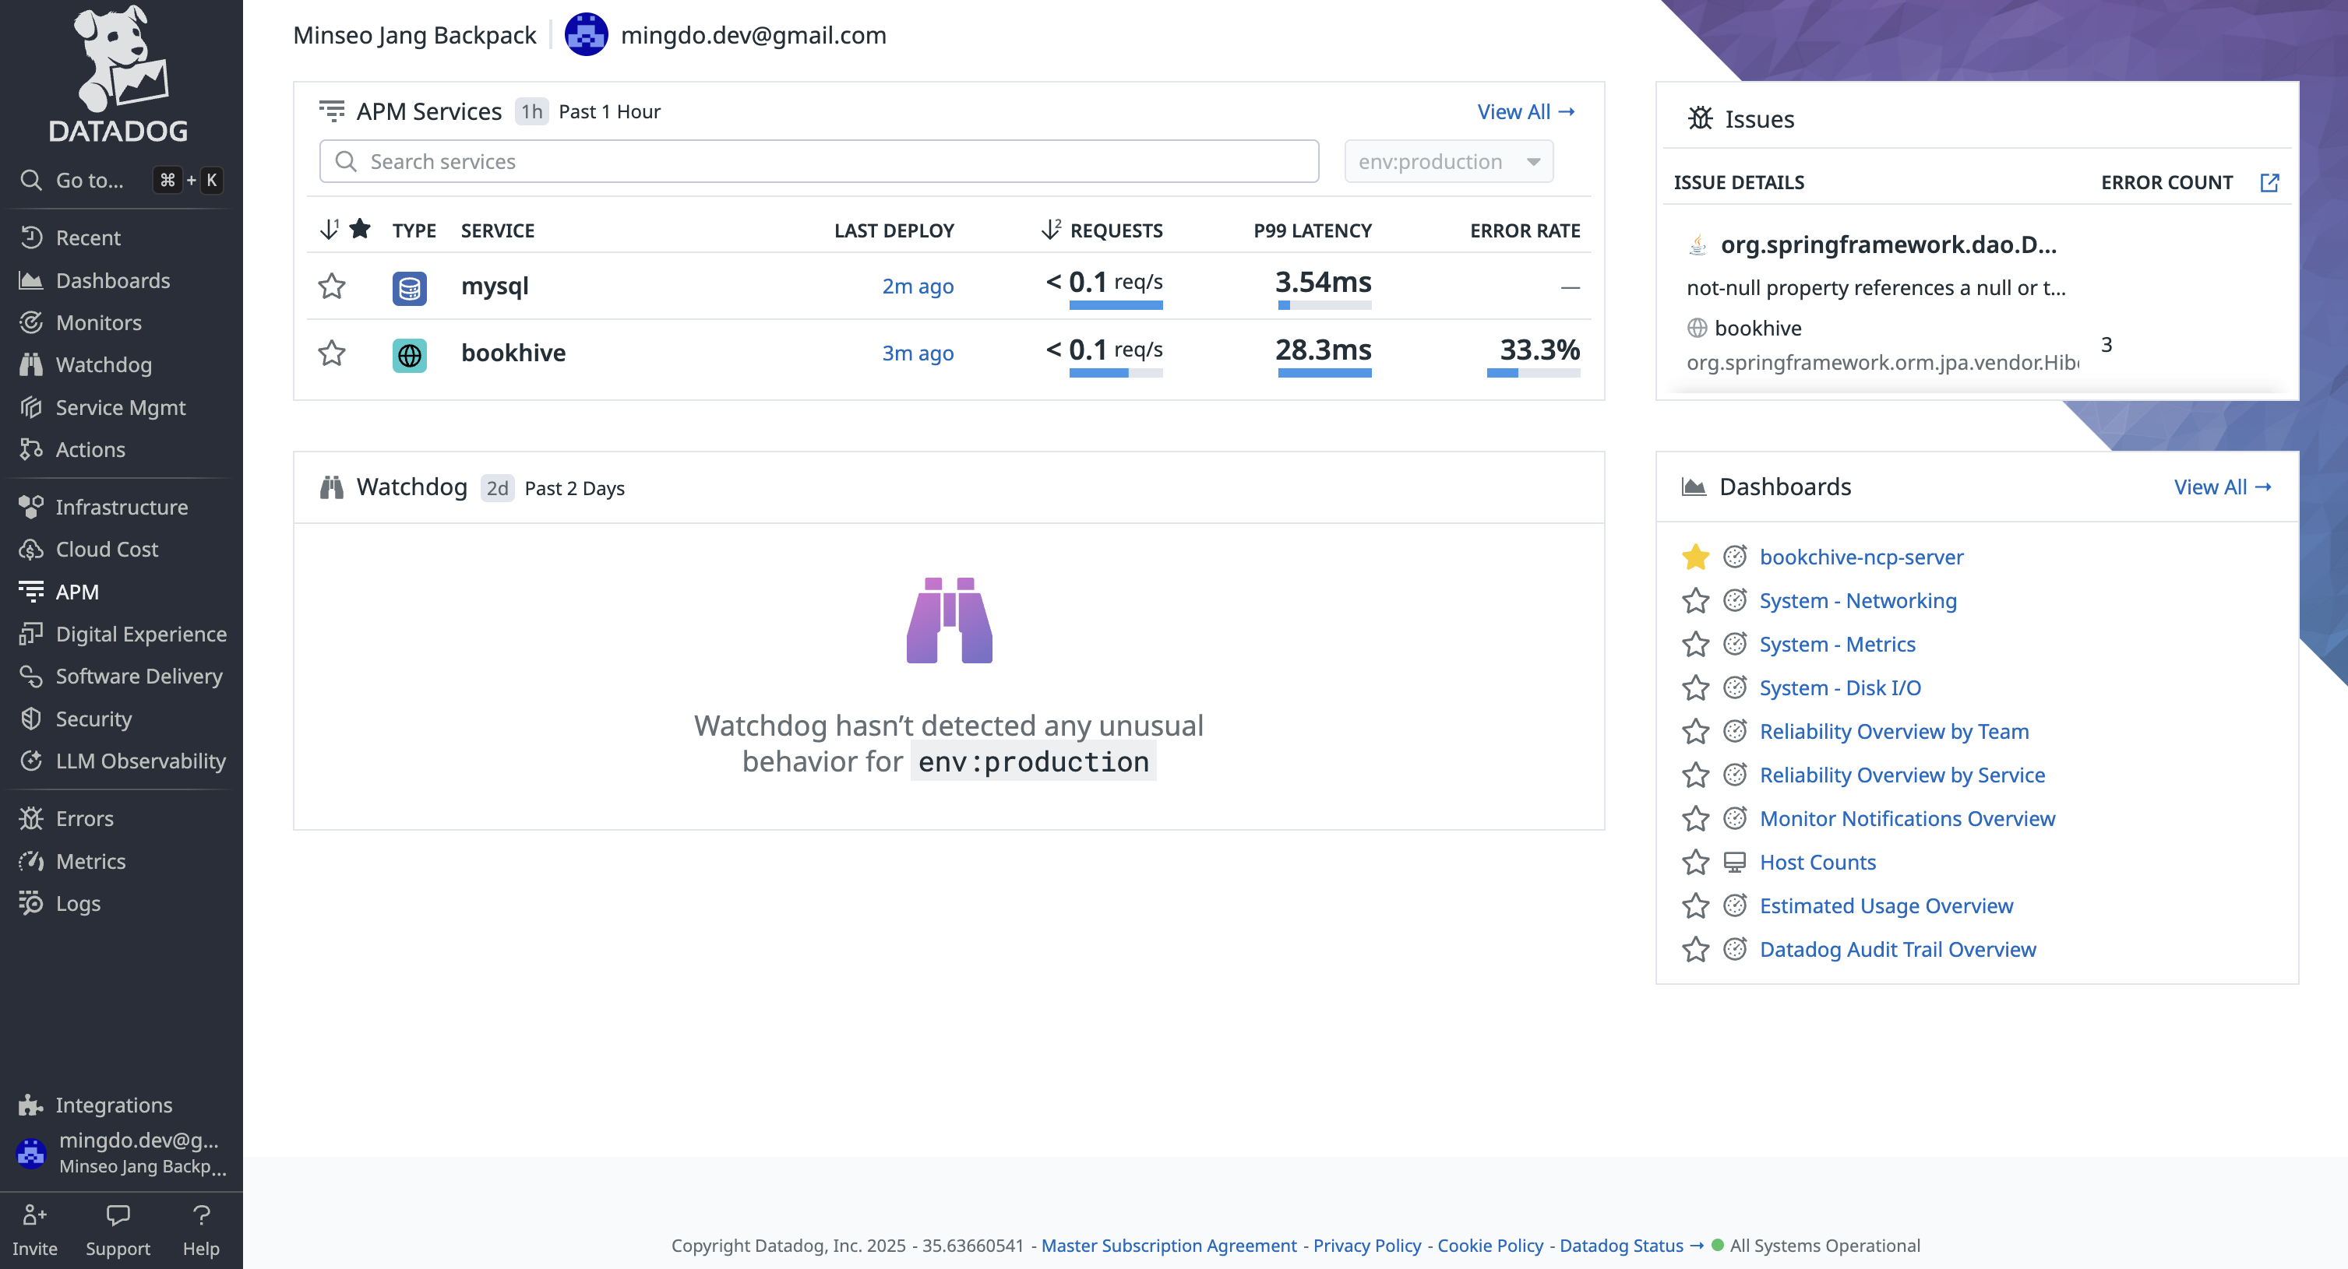
Task: Open the org.springframework.dao issue
Action: (x=1888, y=244)
